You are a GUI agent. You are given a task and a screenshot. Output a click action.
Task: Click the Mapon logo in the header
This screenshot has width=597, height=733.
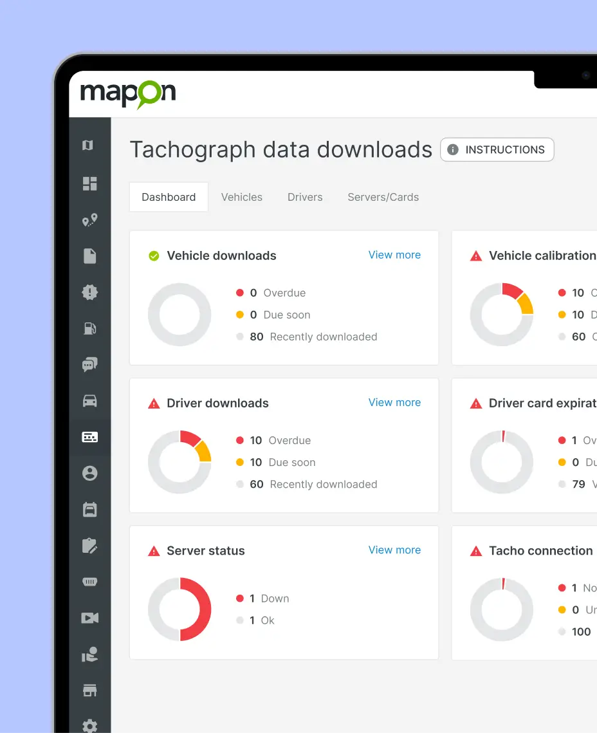click(x=128, y=94)
